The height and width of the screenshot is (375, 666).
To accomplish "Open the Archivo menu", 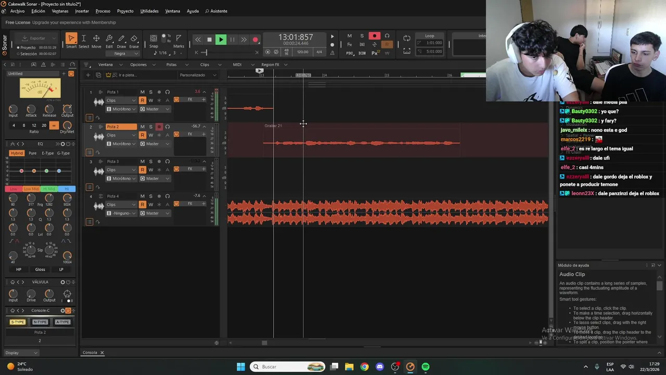I will pyautogui.click(x=17, y=11).
